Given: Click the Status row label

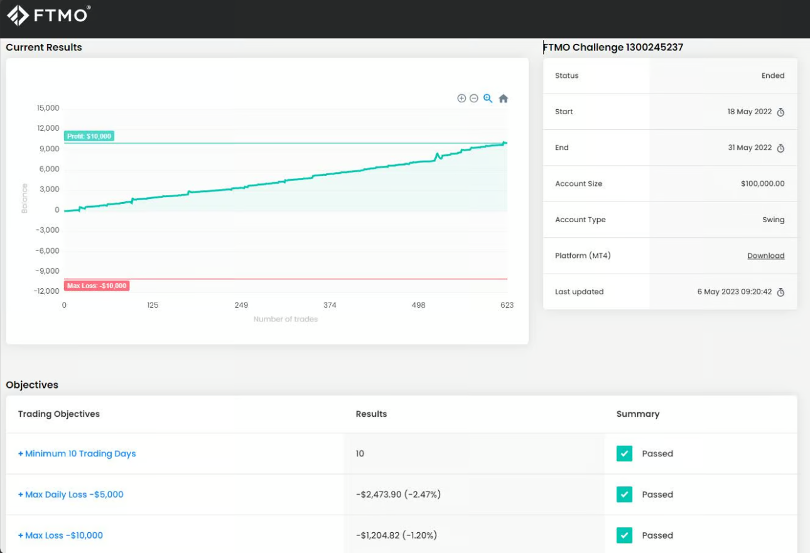Looking at the screenshot, I should coord(566,76).
